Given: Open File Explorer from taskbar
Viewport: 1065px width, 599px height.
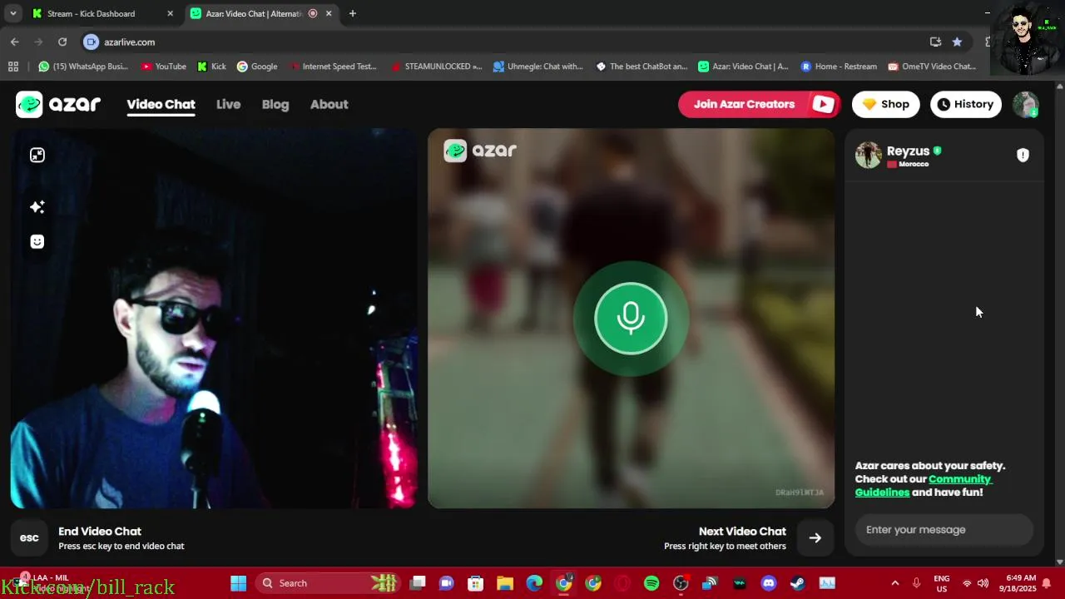Looking at the screenshot, I should (x=505, y=583).
